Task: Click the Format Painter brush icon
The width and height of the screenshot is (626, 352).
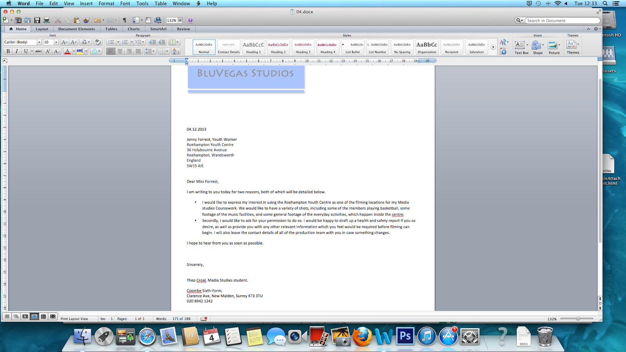Action: (86, 20)
